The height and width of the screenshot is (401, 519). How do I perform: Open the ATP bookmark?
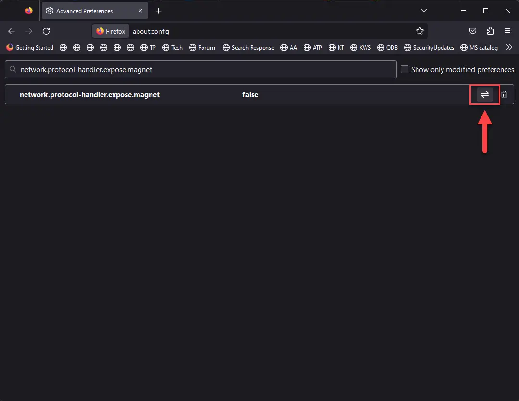pos(313,47)
